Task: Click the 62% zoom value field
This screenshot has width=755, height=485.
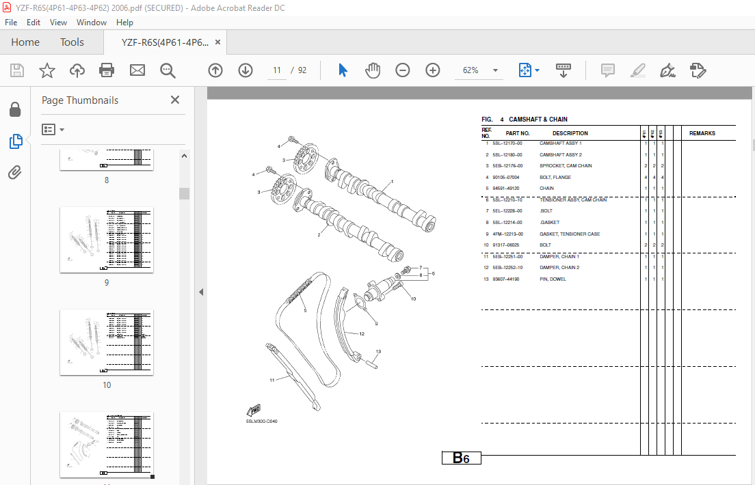Action: click(x=471, y=70)
